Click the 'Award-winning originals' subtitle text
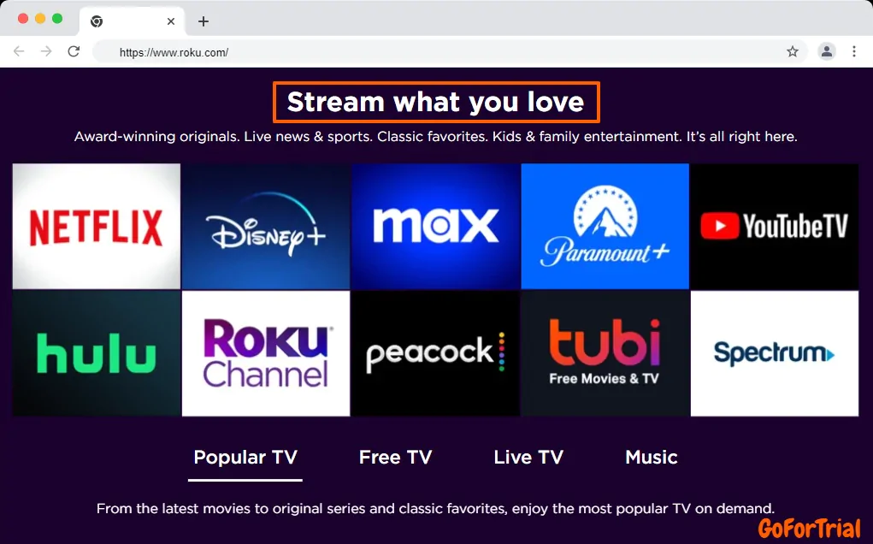 coord(435,136)
